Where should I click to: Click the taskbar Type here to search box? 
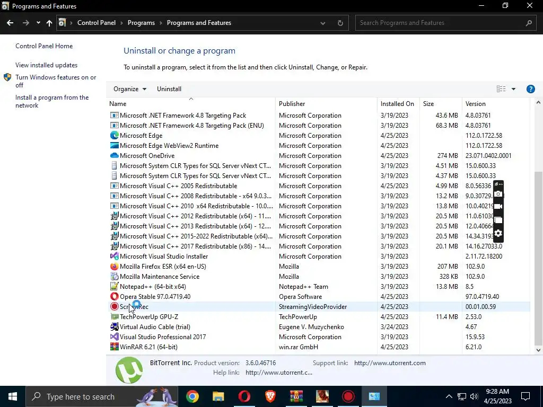click(102, 396)
